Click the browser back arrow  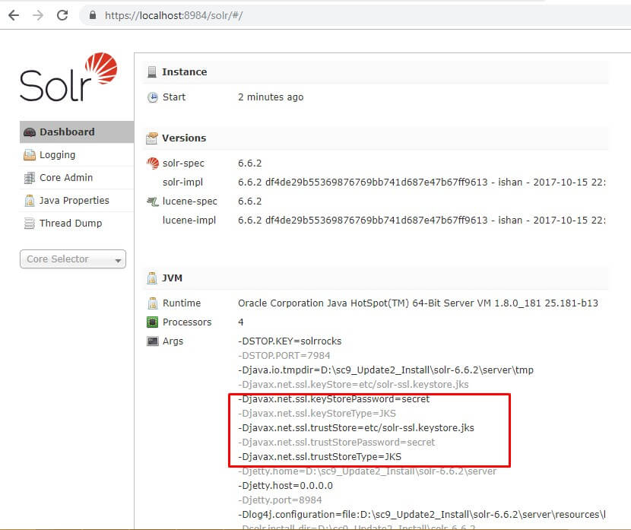click(14, 15)
